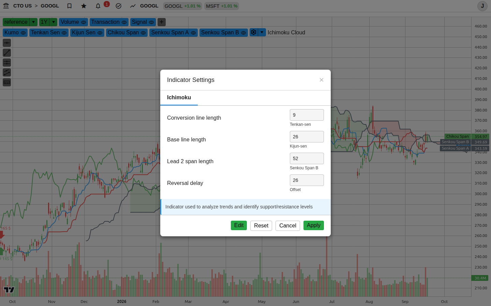
Task: Open the 1Y time range dropdown
Action: [x=54, y=22]
